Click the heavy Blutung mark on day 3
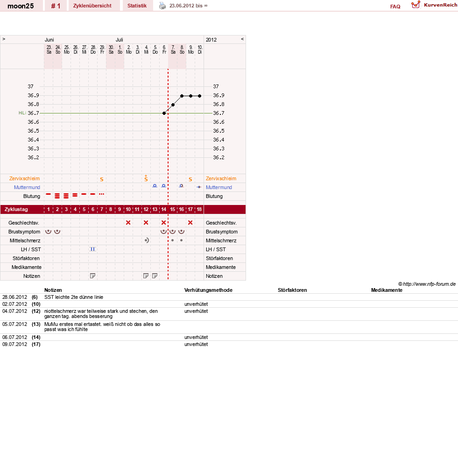This screenshot has width=458, height=452. coord(66,196)
